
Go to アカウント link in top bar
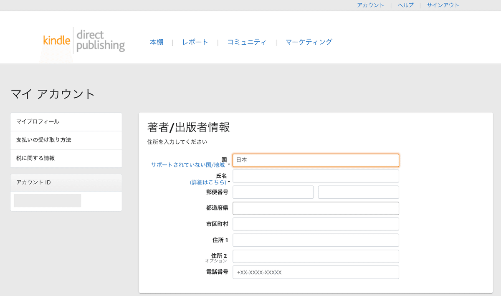pyautogui.click(x=370, y=5)
